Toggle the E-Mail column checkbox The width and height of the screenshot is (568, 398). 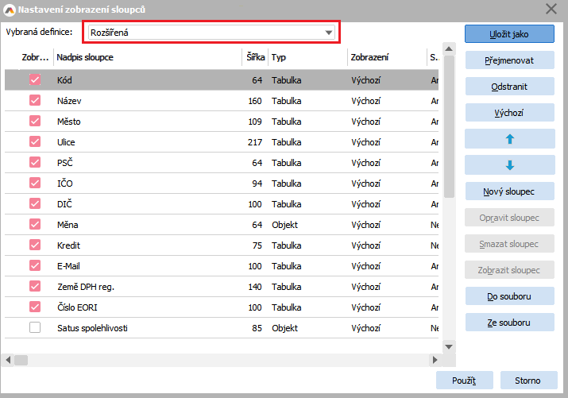pos(35,266)
